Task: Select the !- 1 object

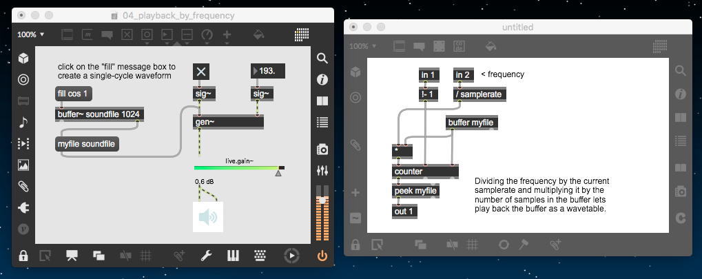Action: [429, 94]
